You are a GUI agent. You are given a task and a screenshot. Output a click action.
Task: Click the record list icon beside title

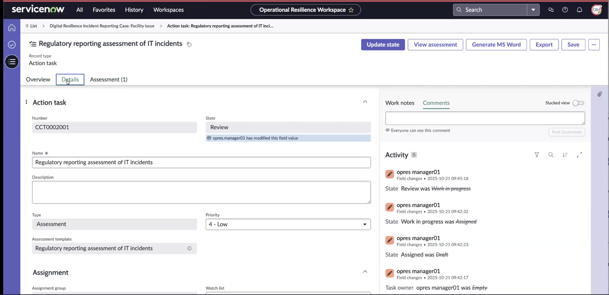click(x=33, y=44)
